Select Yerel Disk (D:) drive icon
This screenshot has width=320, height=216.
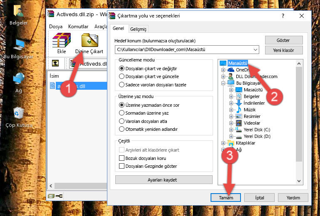coord(238,136)
